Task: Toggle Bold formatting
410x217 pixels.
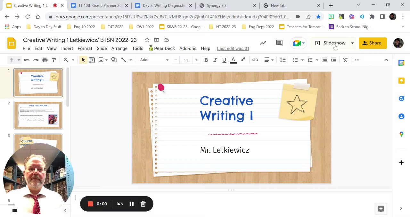Action: pos(206,60)
